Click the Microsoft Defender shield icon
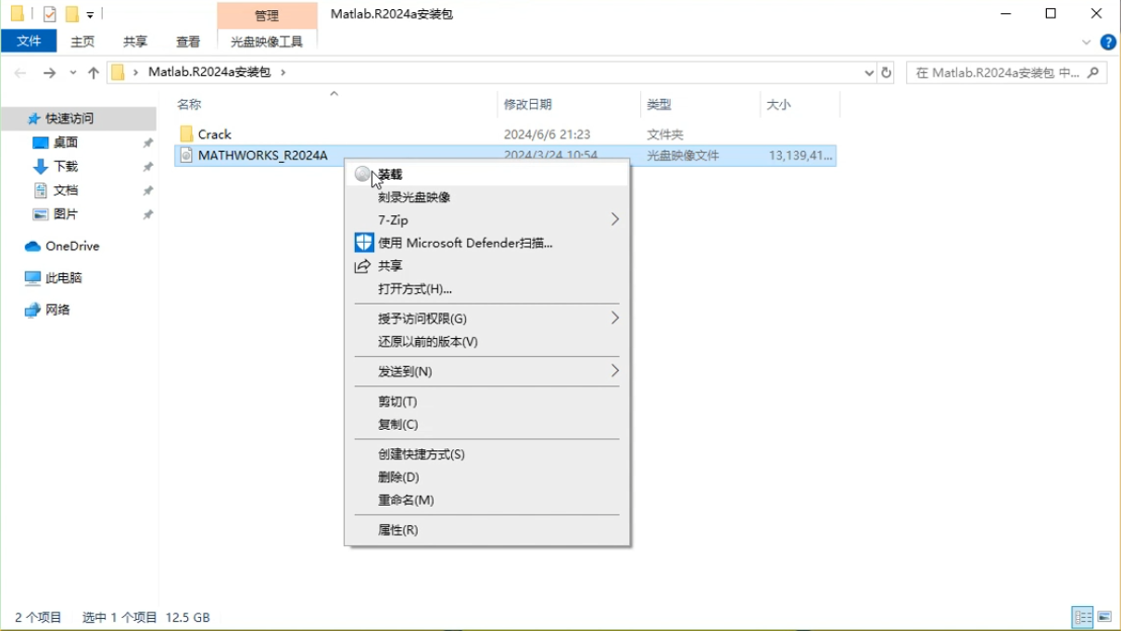The image size is (1121, 631). [x=363, y=243]
